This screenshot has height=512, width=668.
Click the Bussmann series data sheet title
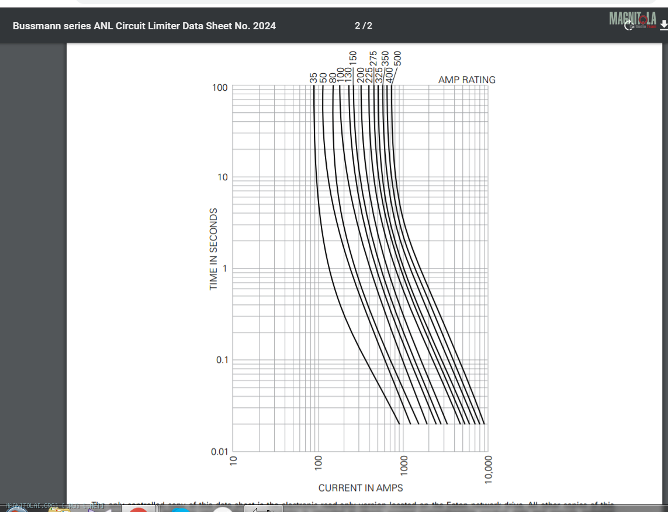point(144,26)
